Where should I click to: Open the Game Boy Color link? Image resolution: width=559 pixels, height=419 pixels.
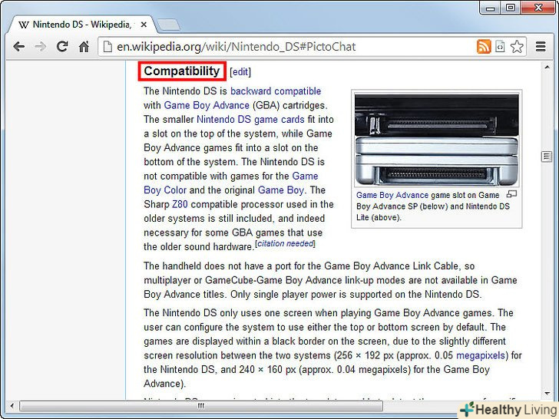tap(230, 183)
